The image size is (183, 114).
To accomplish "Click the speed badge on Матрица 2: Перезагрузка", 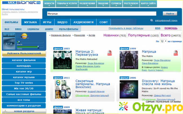I will coord(110,53).
